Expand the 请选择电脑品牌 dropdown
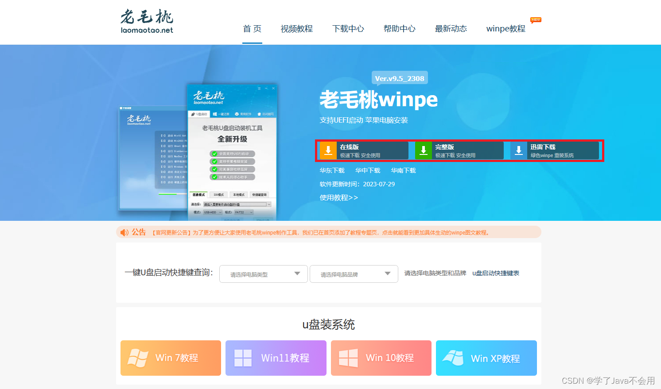Image resolution: width=661 pixels, height=389 pixels. click(354, 274)
